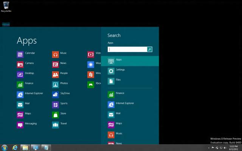242x151 pixels.
Task: Open Finance in the main Apps list
Action: (25, 85)
